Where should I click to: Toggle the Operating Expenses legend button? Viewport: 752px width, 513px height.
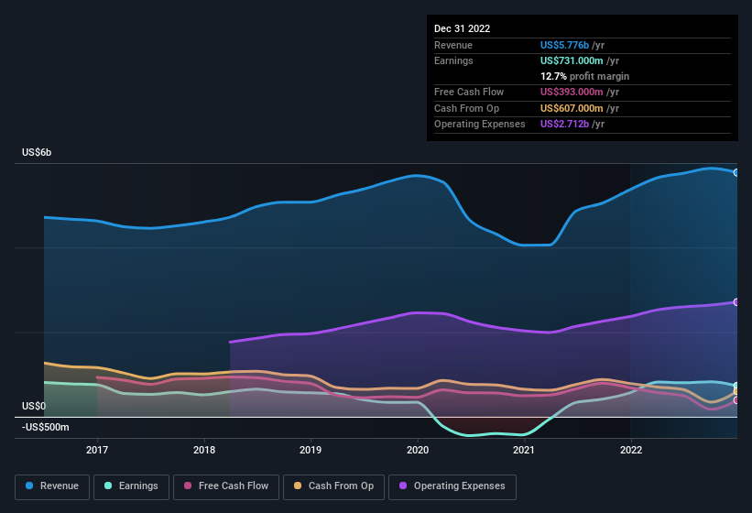[x=452, y=486]
